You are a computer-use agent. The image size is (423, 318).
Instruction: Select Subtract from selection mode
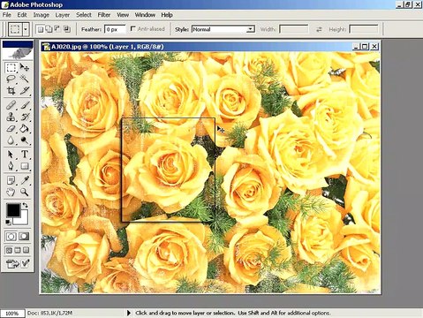coord(57,29)
